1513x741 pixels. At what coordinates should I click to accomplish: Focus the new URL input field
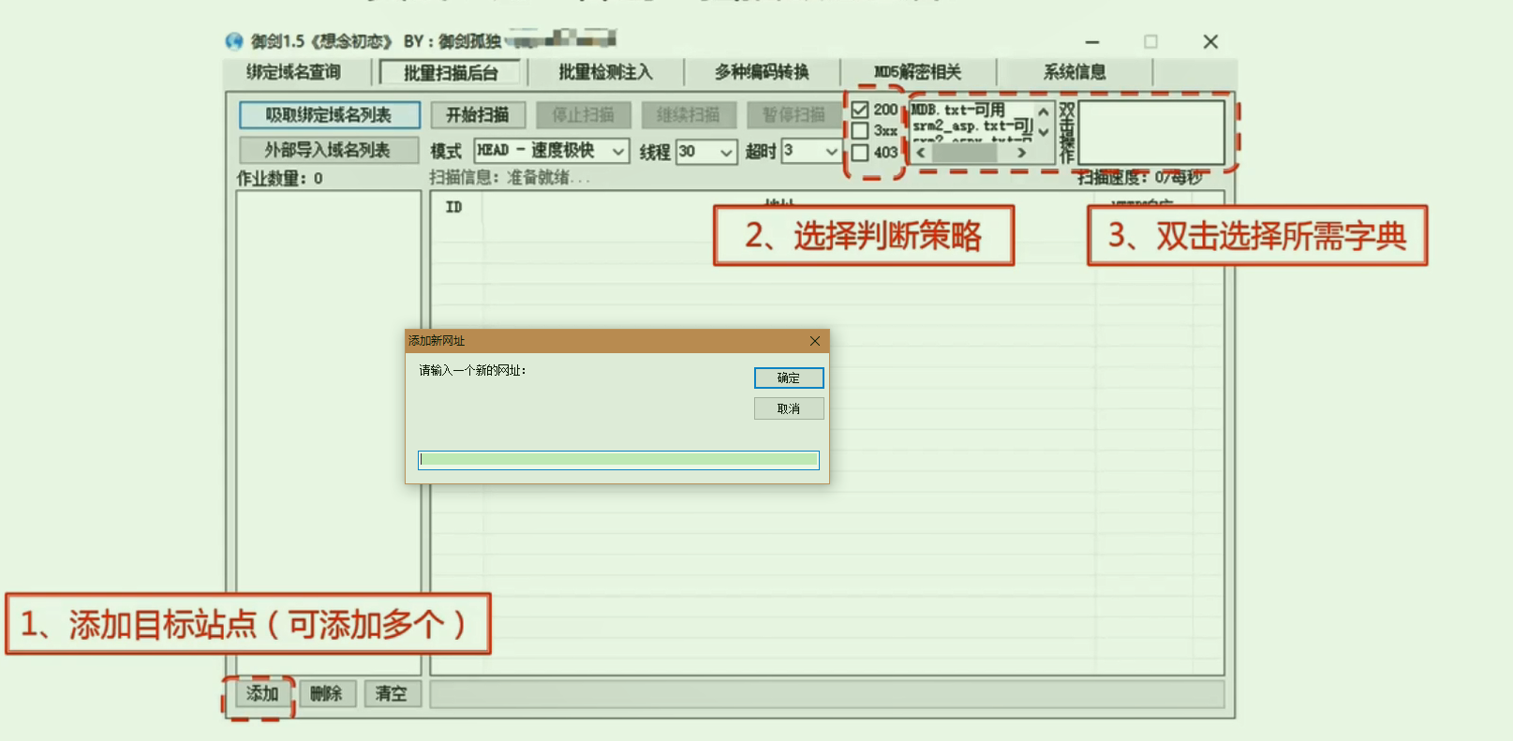point(618,460)
